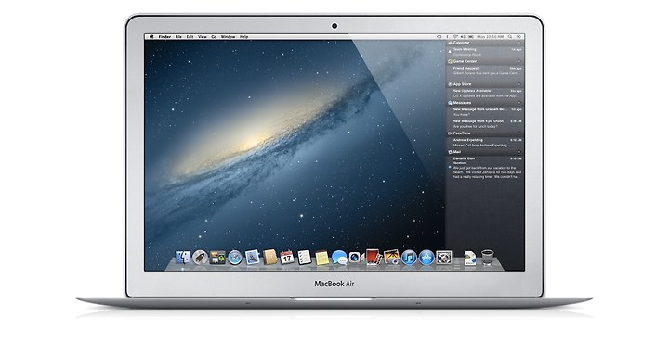Viewport: 669px width, 342px height.
Task: Open the Apple menu
Action: (151, 37)
